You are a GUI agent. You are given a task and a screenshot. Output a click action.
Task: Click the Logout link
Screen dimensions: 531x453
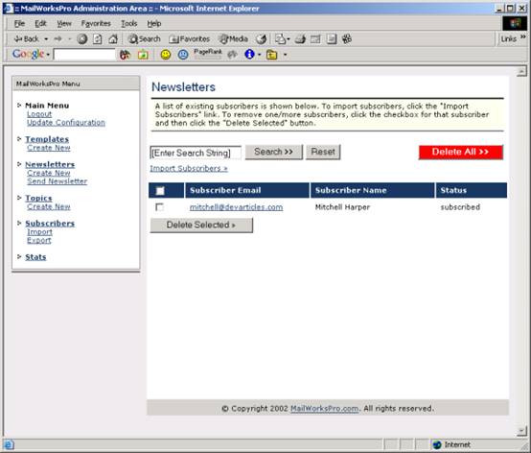coord(39,114)
